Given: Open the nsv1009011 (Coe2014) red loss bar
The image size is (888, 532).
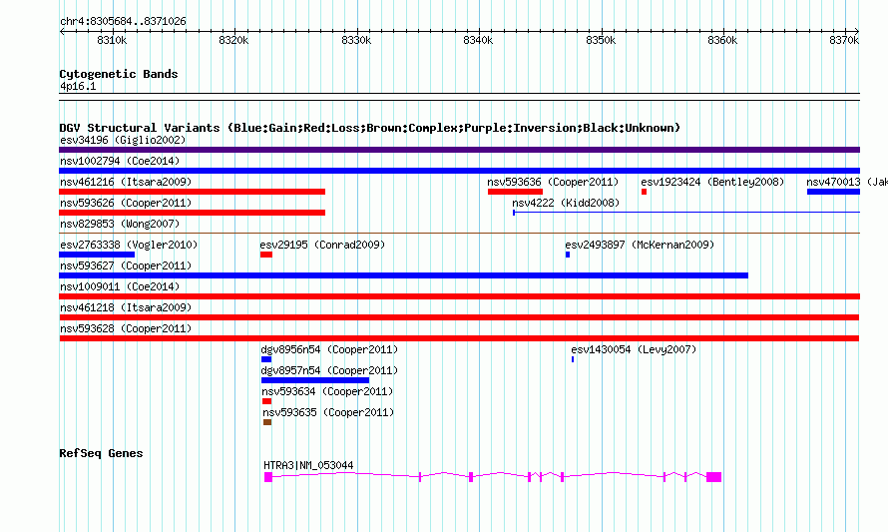Looking at the screenshot, I should [x=459, y=296].
